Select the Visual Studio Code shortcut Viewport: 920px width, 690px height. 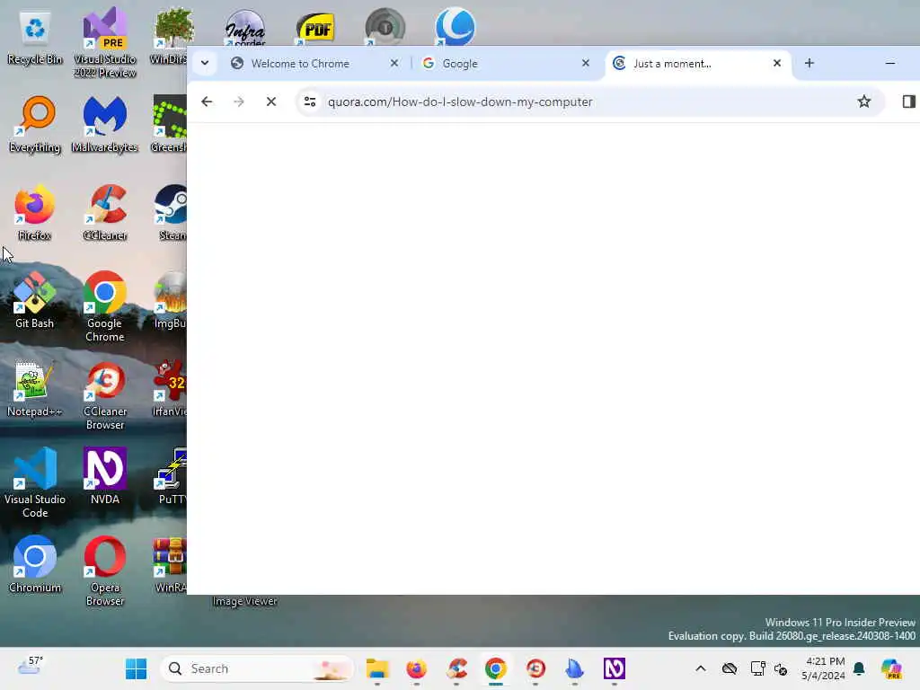35,482
